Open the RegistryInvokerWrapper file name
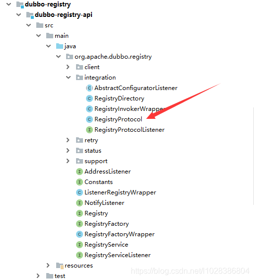 pos(130,109)
